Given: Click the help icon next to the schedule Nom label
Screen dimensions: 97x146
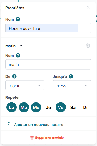Looking at the screenshot, I should (x=18, y=56).
